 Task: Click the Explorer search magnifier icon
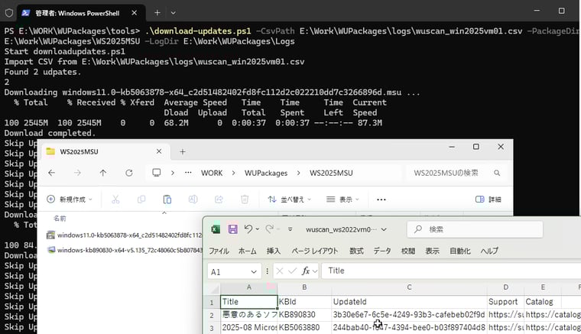[497, 173]
